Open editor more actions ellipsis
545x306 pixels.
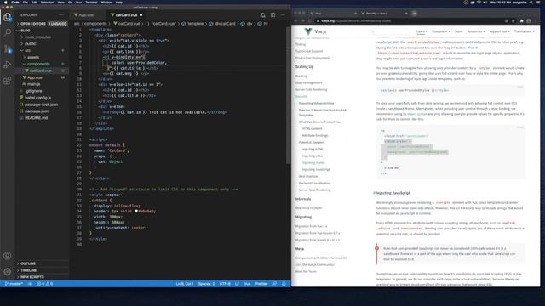pyautogui.click(x=283, y=15)
